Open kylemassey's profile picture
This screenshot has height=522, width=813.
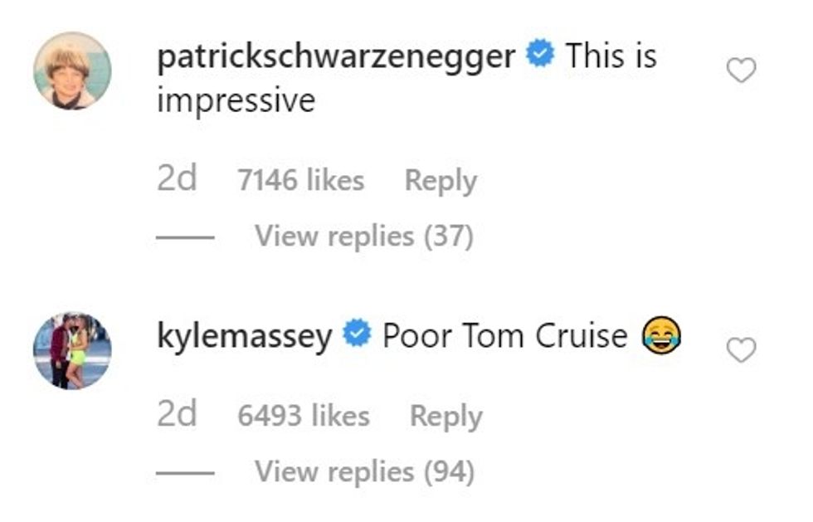[x=72, y=351]
